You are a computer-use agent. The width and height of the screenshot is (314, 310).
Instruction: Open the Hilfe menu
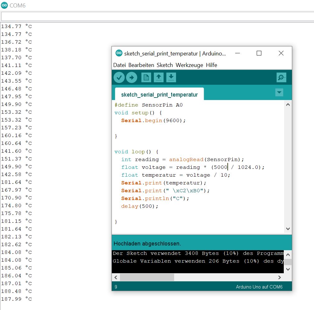coord(211,65)
